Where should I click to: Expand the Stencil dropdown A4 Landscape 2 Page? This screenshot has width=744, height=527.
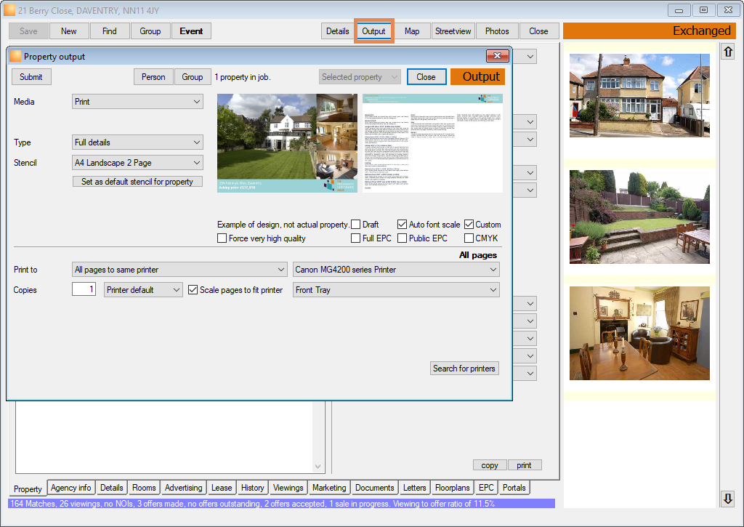tap(137, 163)
